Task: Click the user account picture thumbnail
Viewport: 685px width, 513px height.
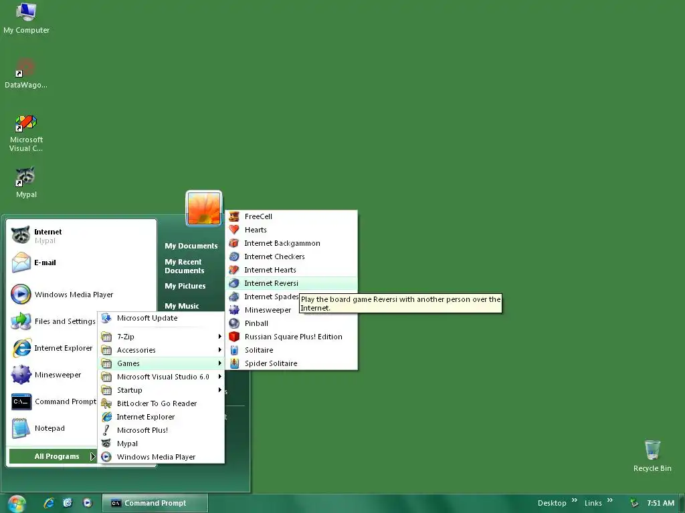Action: (x=204, y=208)
